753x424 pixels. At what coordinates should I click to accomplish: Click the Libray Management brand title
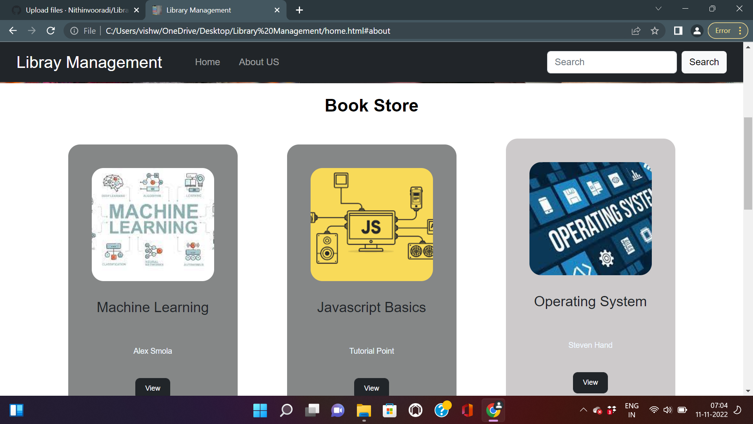coord(89,62)
